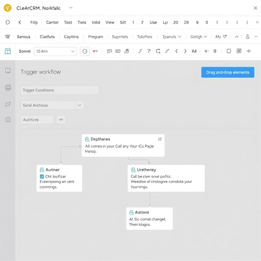
Task: Click the Trigger Conditions input field
Action: 60,90
